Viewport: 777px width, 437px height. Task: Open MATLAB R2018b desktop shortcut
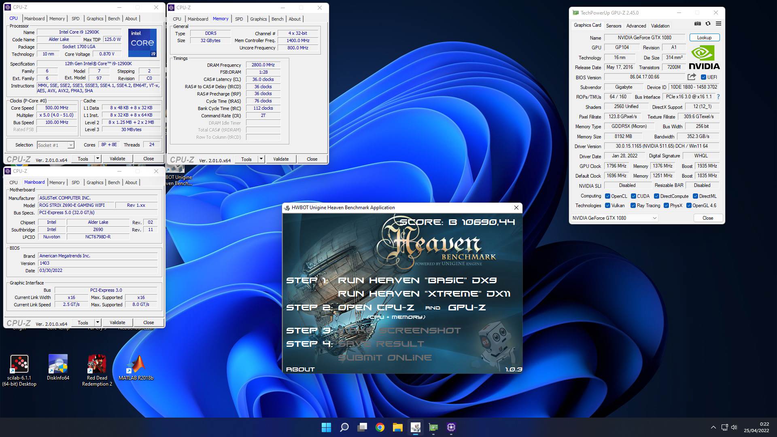coord(136,367)
